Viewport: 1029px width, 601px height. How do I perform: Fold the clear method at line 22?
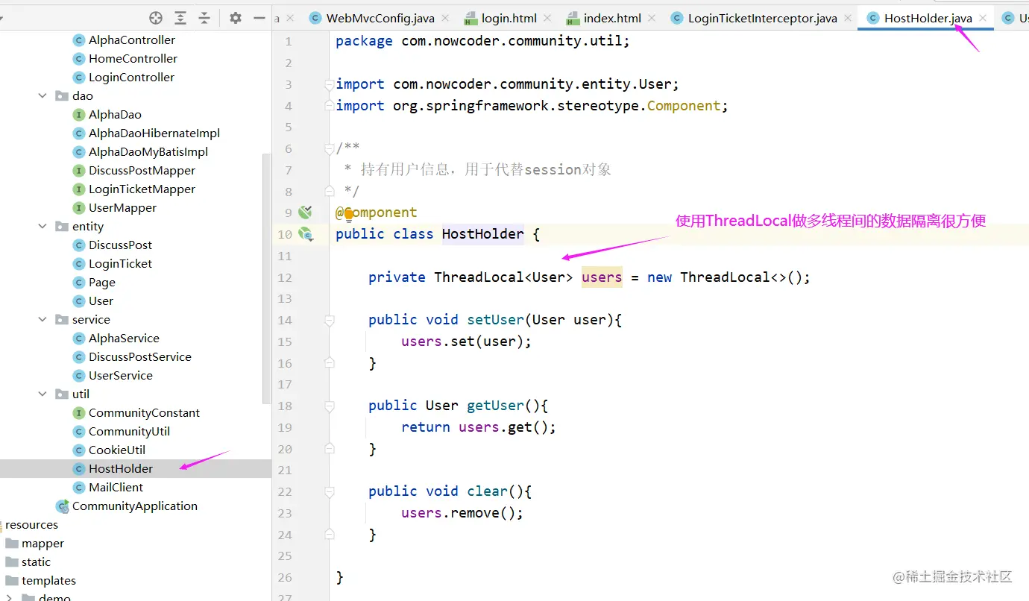(x=329, y=491)
